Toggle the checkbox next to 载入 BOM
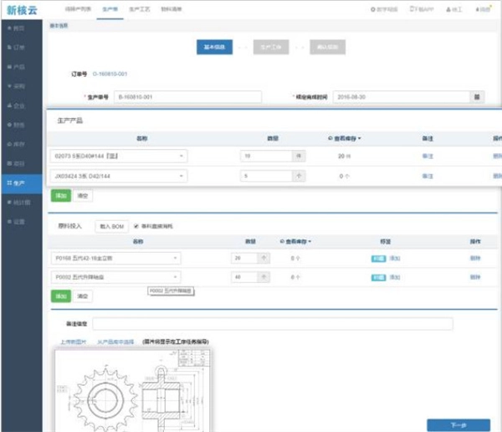 (x=136, y=226)
